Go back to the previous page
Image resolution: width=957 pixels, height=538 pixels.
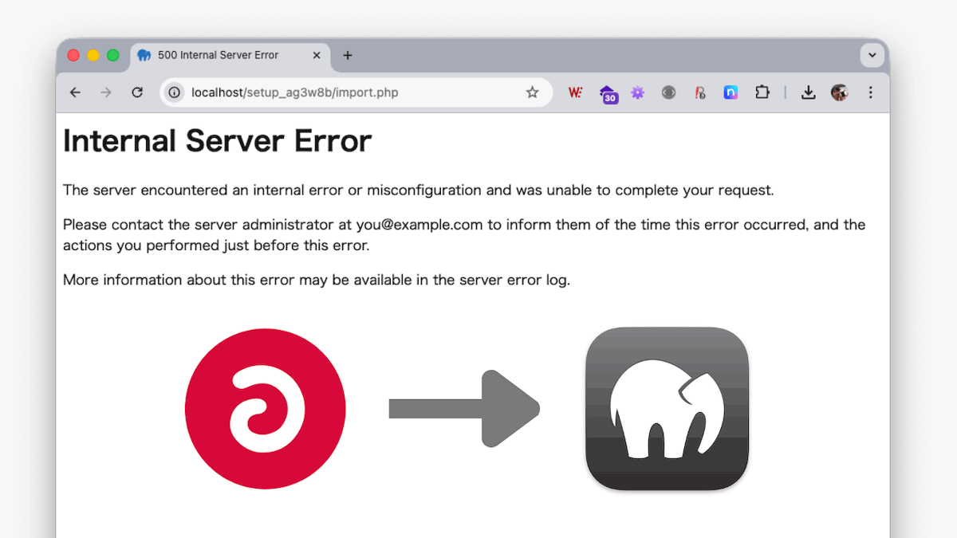click(75, 92)
